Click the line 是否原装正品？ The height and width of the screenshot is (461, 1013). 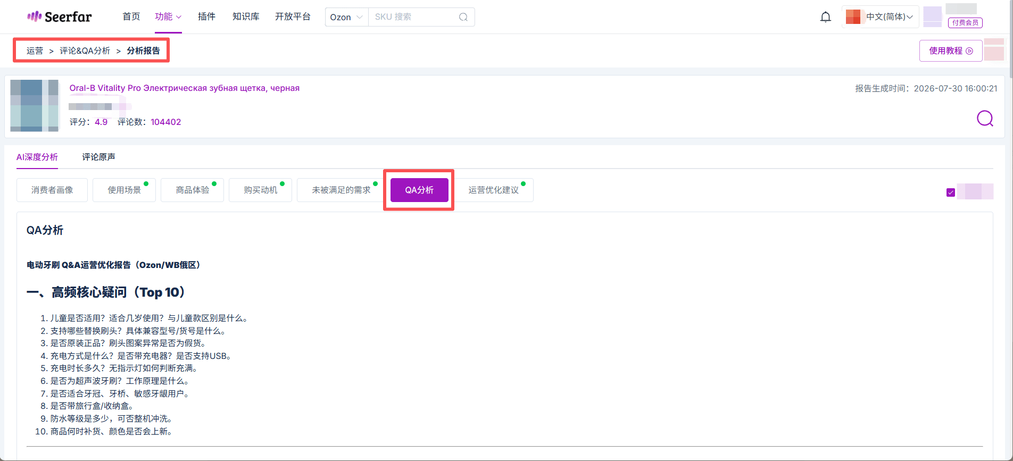[129, 343]
